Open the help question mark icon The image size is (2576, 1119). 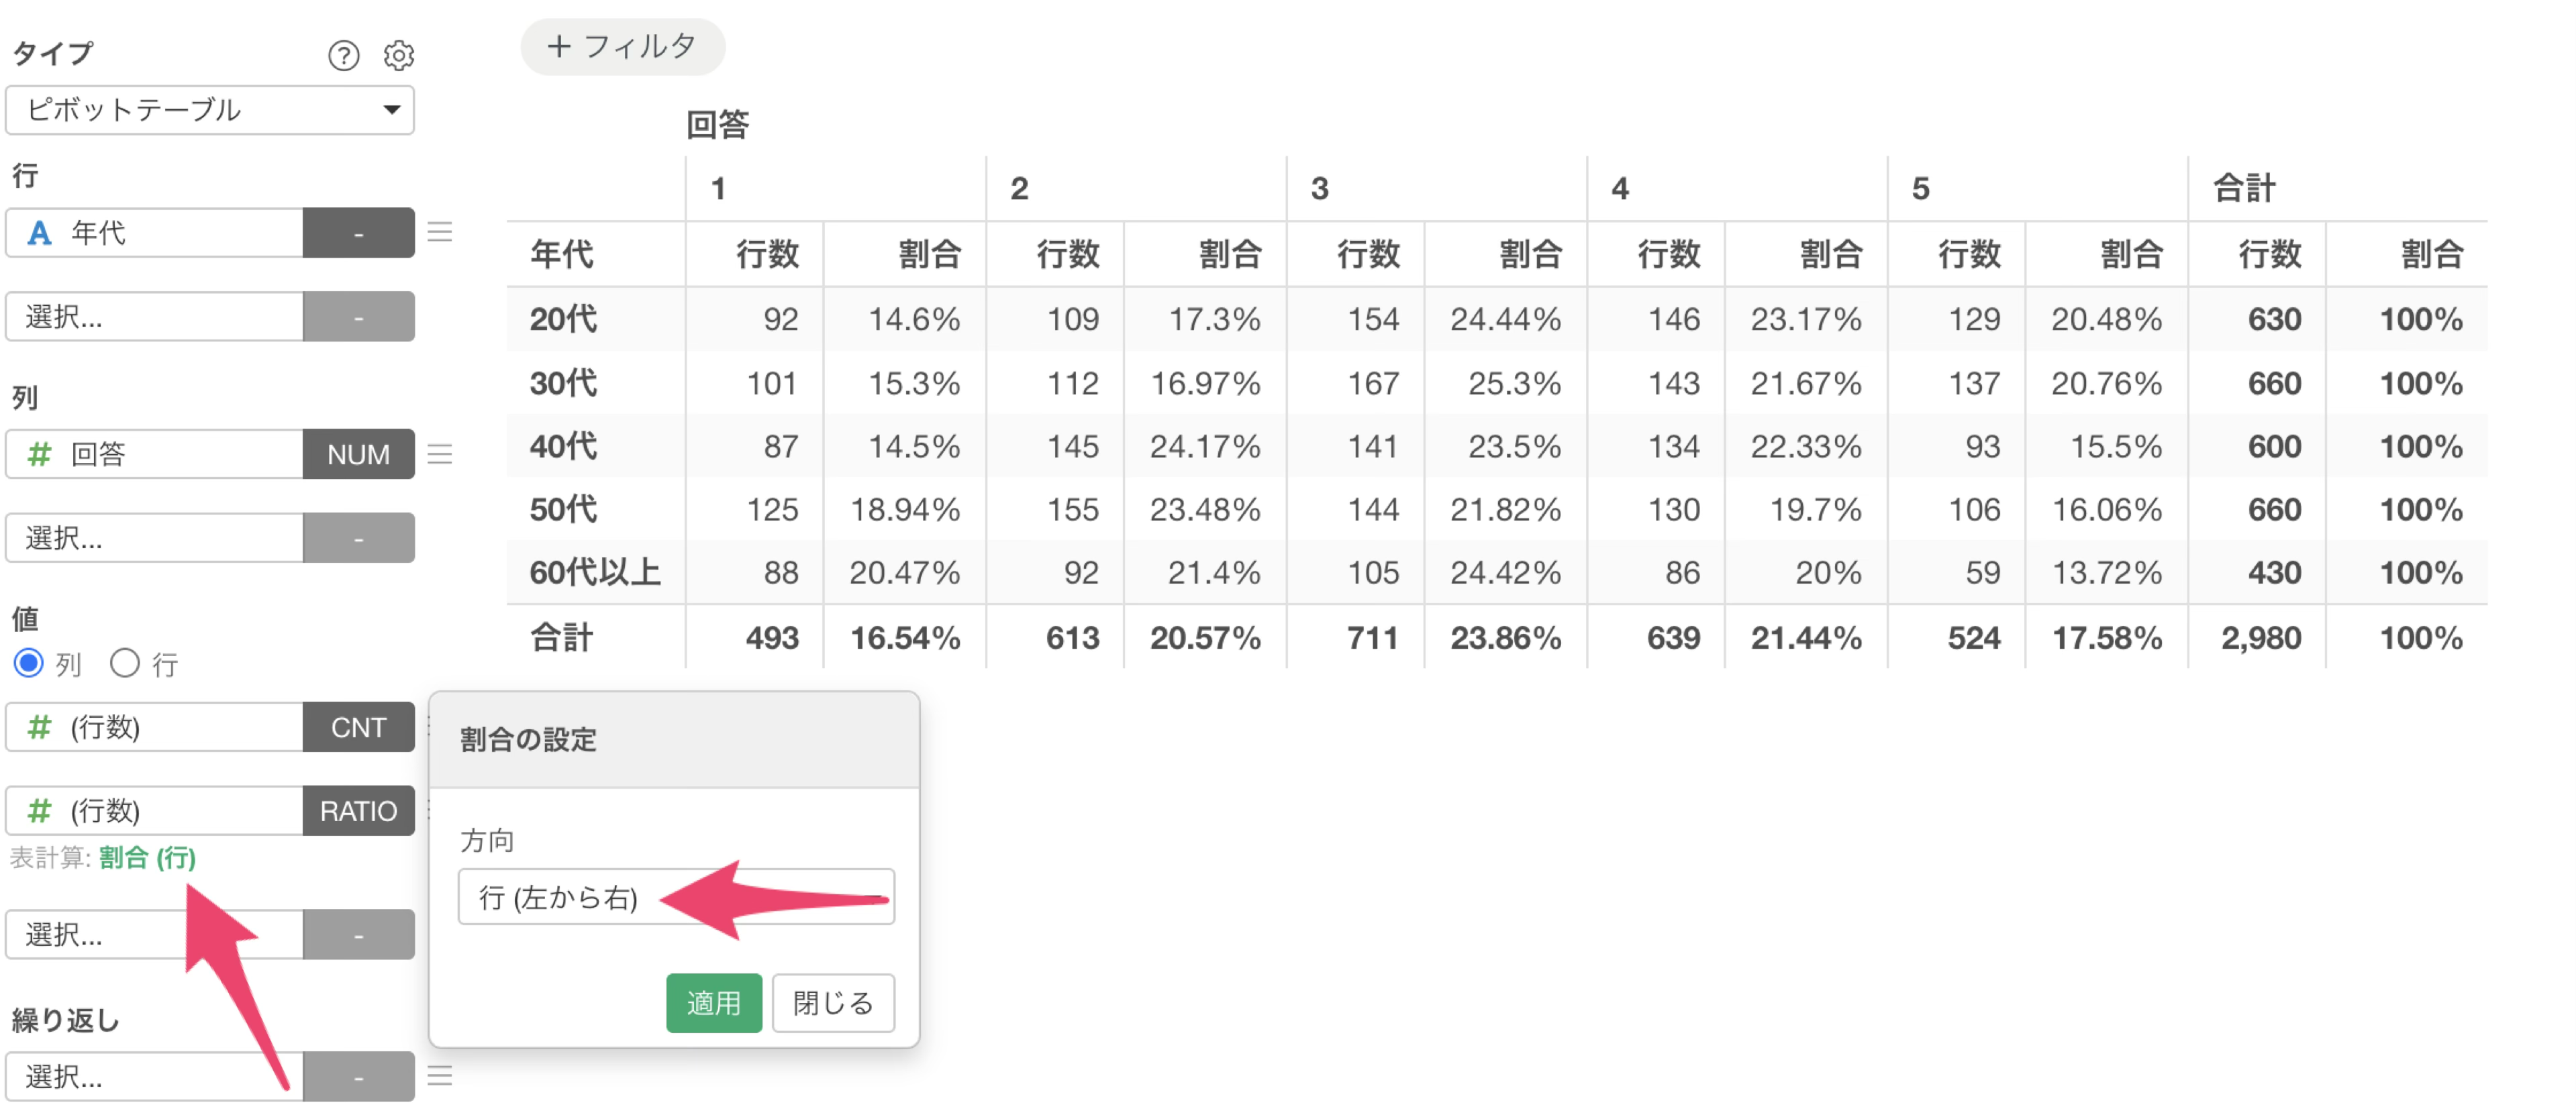pyautogui.click(x=343, y=55)
